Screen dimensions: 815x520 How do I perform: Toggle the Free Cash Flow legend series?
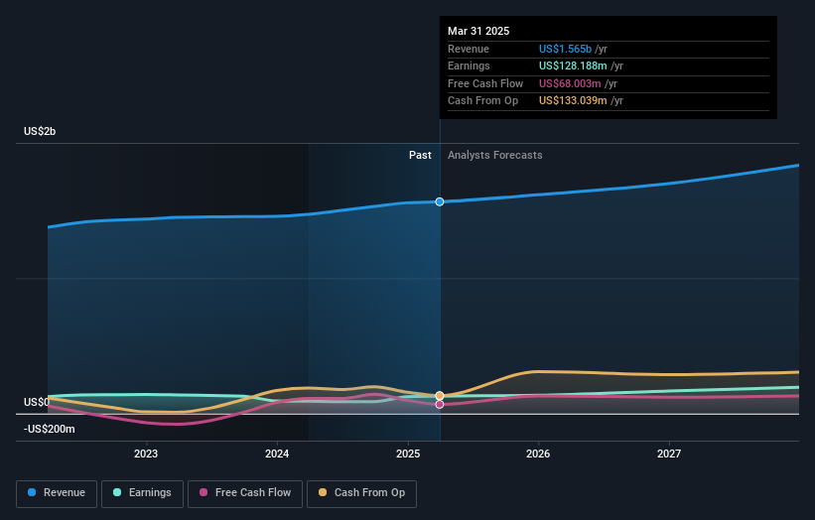245,493
